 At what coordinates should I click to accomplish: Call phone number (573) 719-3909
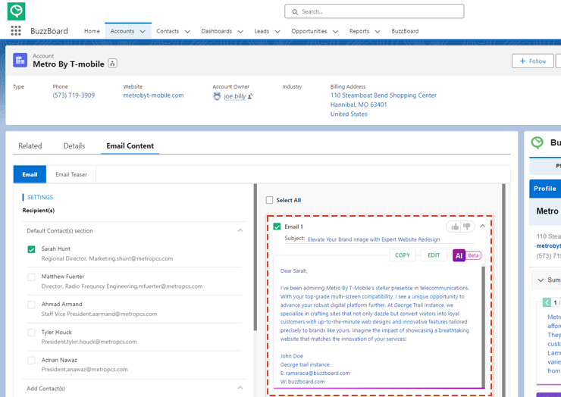[74, 95]
